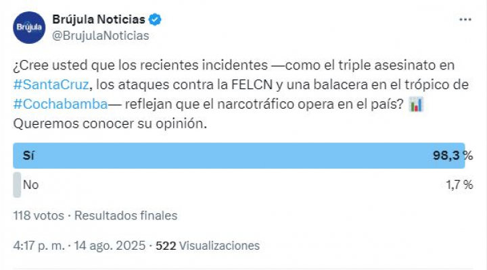Click the blue verified badge
Image resolution: width=487 pixels, height=270 pixels.
pos(155,20)
